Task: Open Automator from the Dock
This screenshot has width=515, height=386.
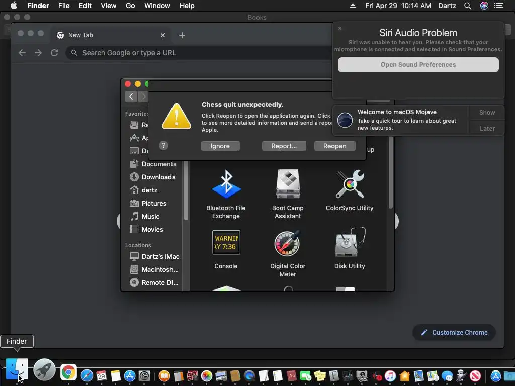Action: [461, 375]
